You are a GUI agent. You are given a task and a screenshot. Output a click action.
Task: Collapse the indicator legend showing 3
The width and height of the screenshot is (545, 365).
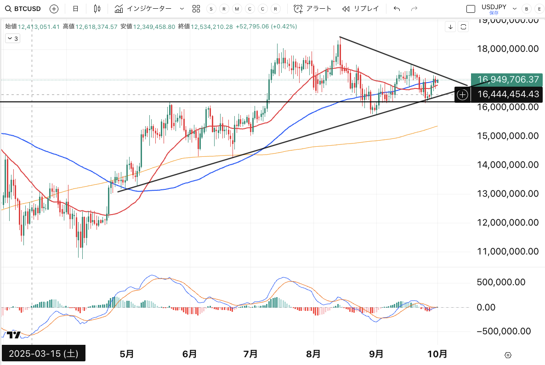point(12,39)
